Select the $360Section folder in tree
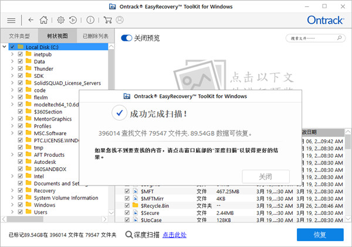This screenshot has width=352, height=247. pyautogui.click(x=48, y=112)
